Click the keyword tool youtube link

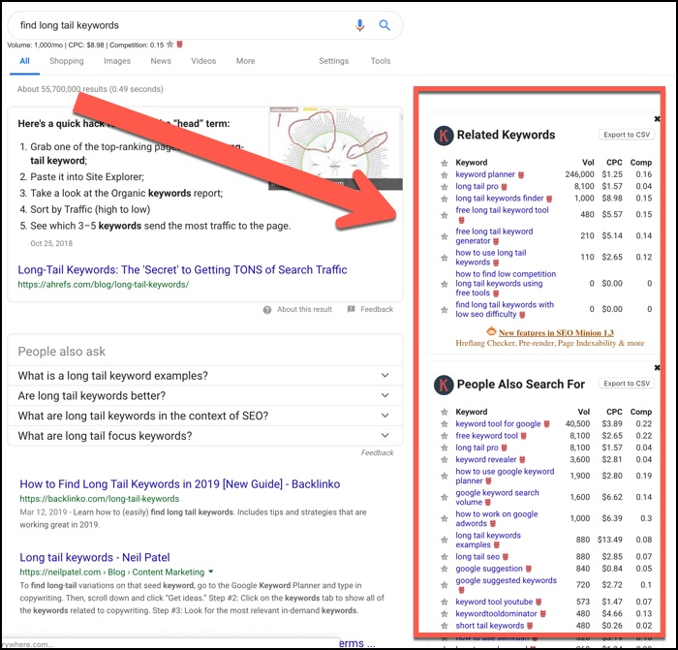(494, 602)
